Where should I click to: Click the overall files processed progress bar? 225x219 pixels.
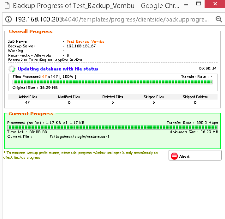(113, 82)
